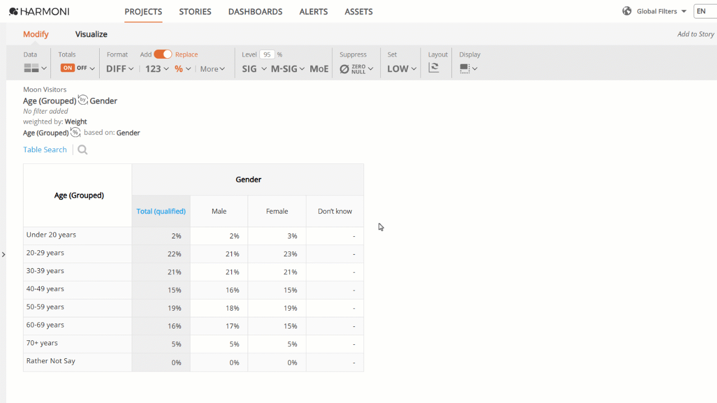The height and width of the screenshot is (403, 717).
Task: Open the ASSETS tab
Action: pyautogui.click(x=358, y=11)
